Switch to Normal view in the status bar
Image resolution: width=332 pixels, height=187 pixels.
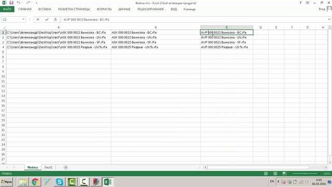(266, 173)
